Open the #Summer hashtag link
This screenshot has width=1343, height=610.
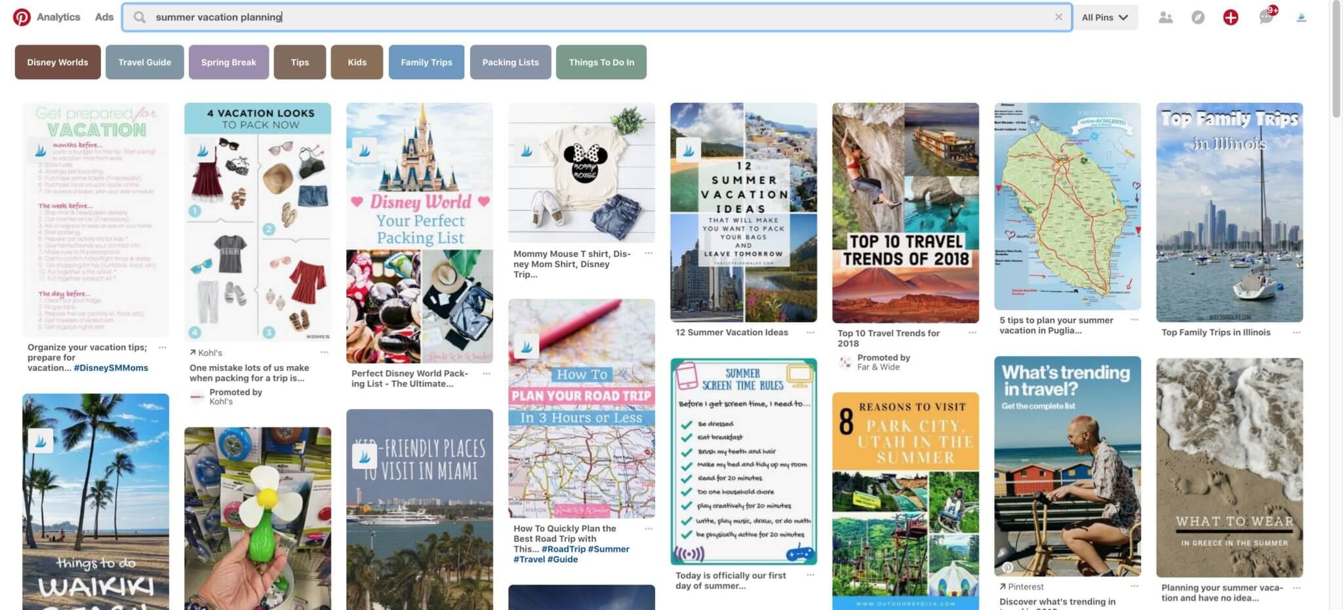(x=609, y=549)
